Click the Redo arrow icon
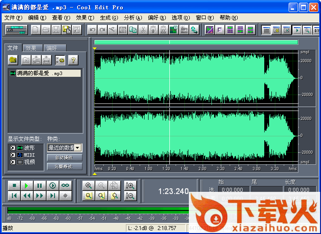This screenshot has height=234, width=321. click(102, 30)
